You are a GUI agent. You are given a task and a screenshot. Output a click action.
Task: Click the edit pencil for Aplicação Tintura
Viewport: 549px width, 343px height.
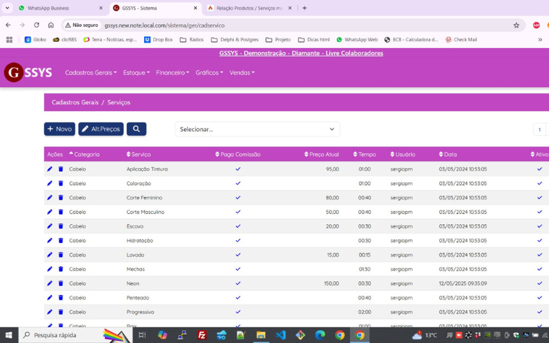49,169
